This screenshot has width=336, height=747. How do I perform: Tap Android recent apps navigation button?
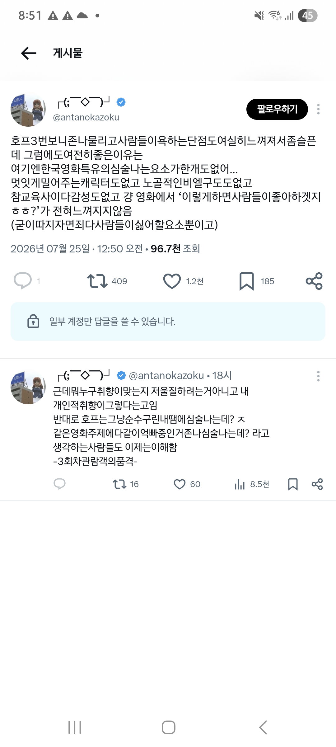pos(75,727)
